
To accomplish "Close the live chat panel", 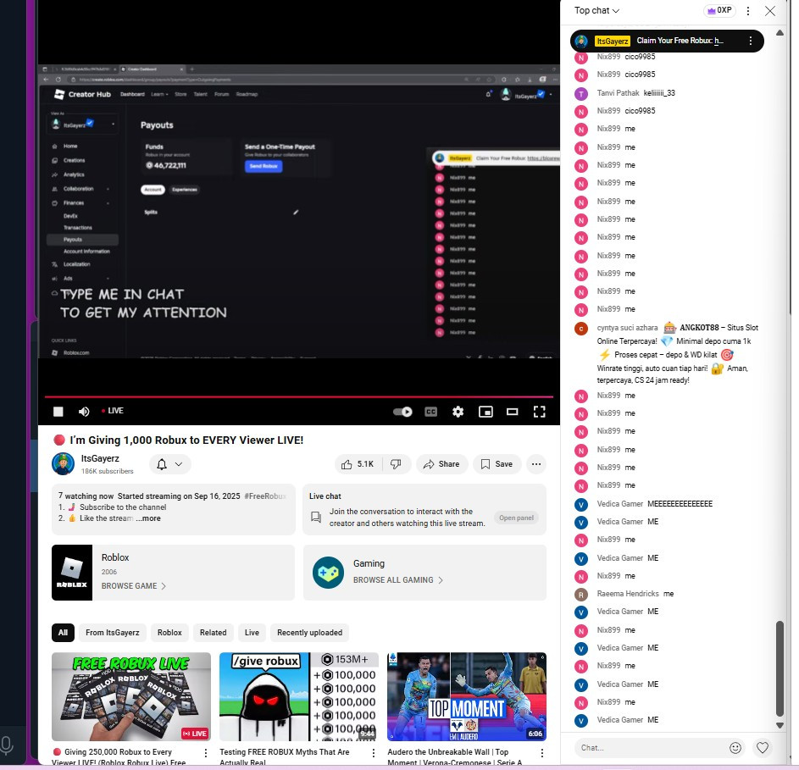I will point(770,11).
